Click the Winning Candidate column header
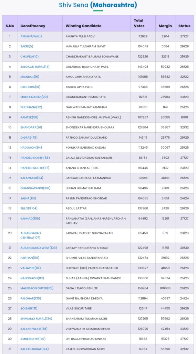 coord(83,26)
